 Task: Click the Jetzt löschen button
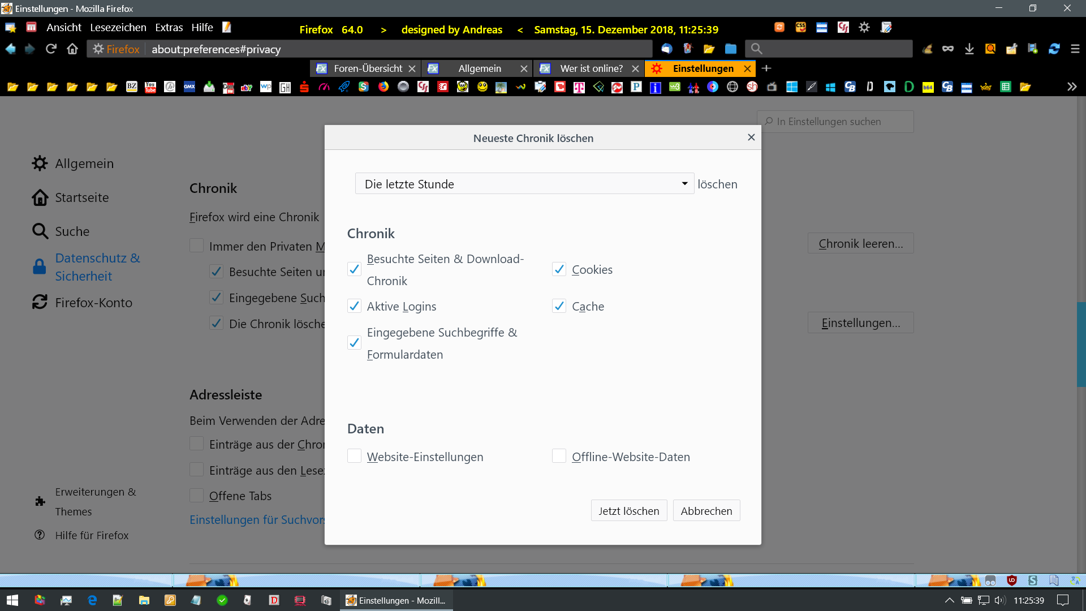[x=628, y=511]
